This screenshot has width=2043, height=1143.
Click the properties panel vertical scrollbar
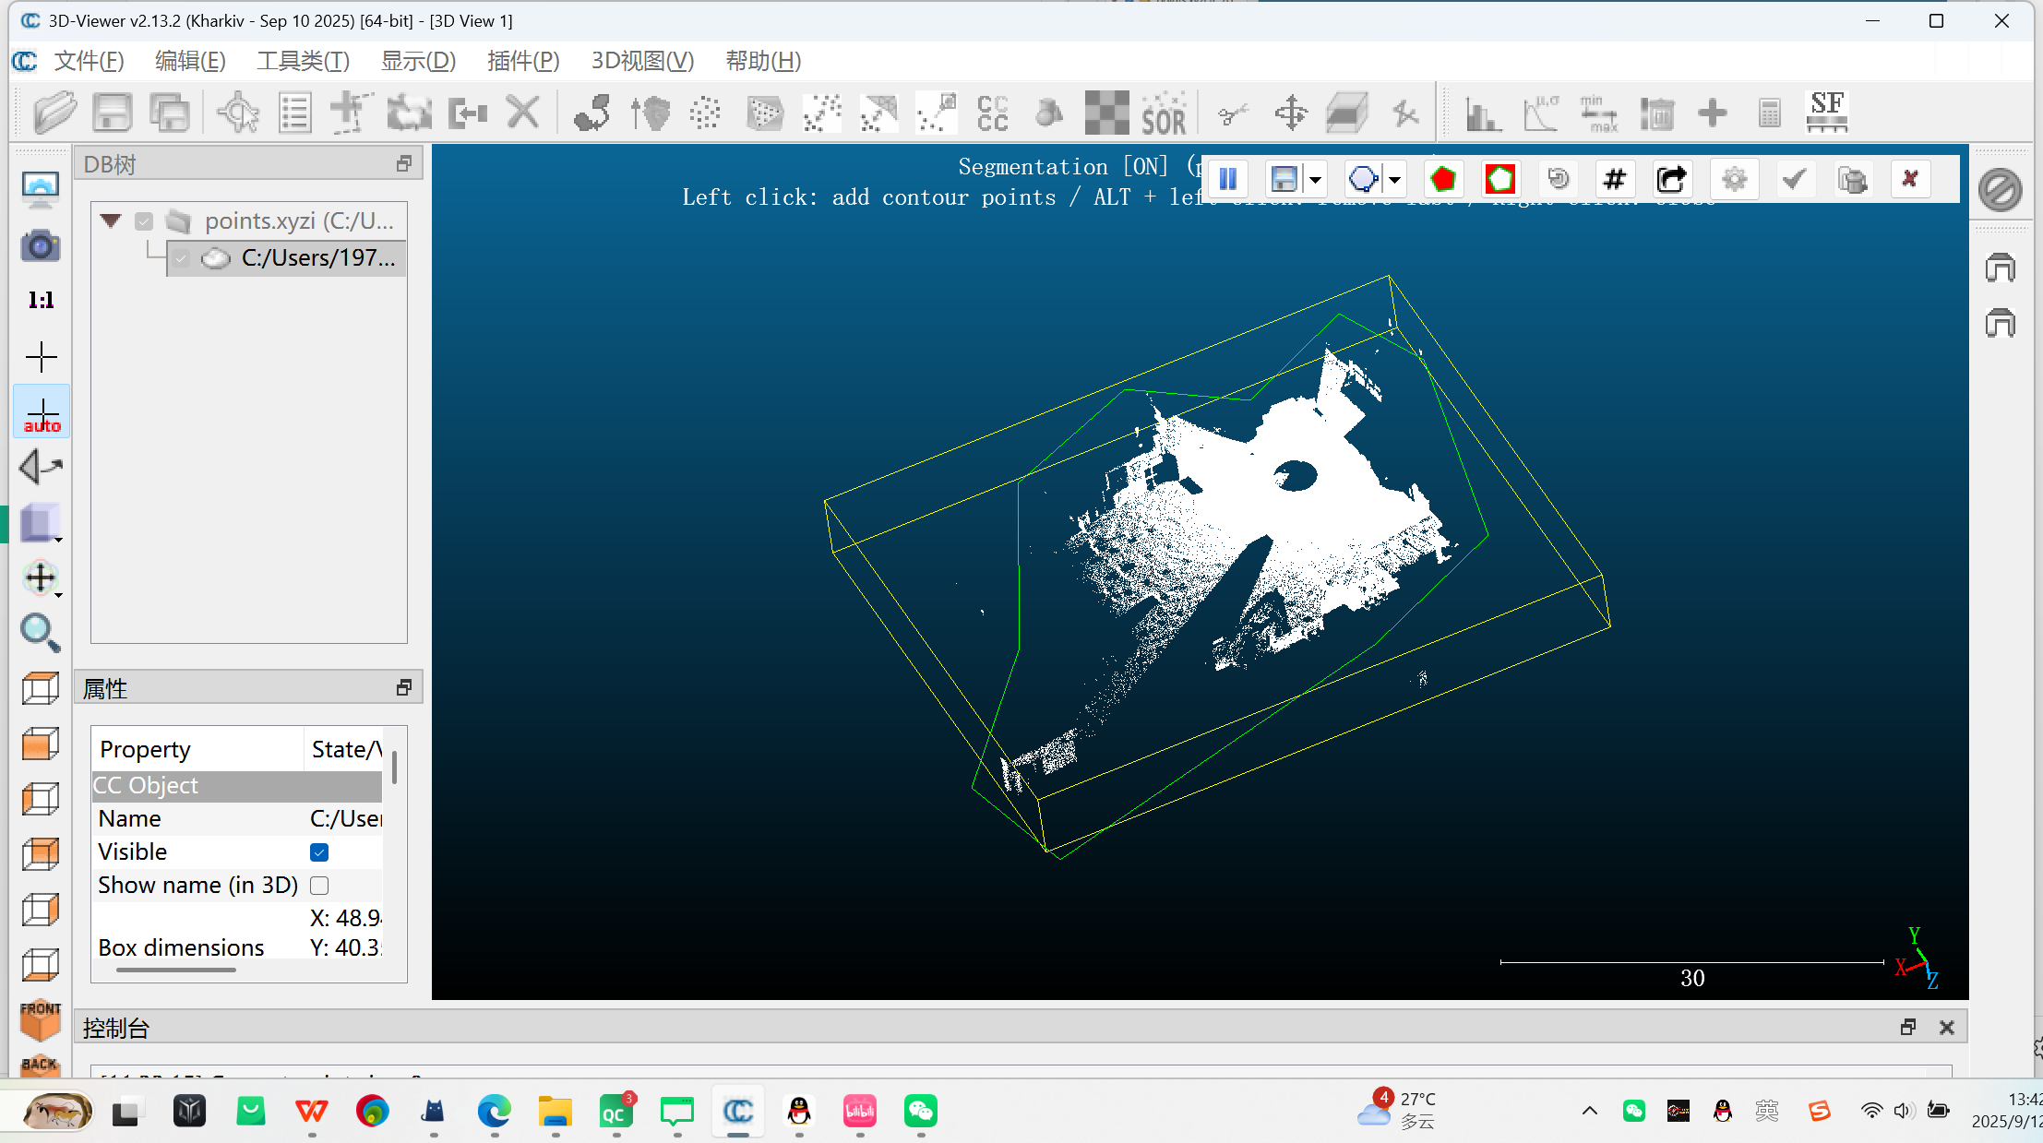394,768
